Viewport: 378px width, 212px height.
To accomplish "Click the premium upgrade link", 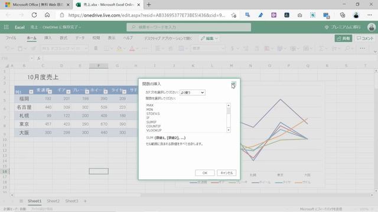I will [x=343, y=27].
